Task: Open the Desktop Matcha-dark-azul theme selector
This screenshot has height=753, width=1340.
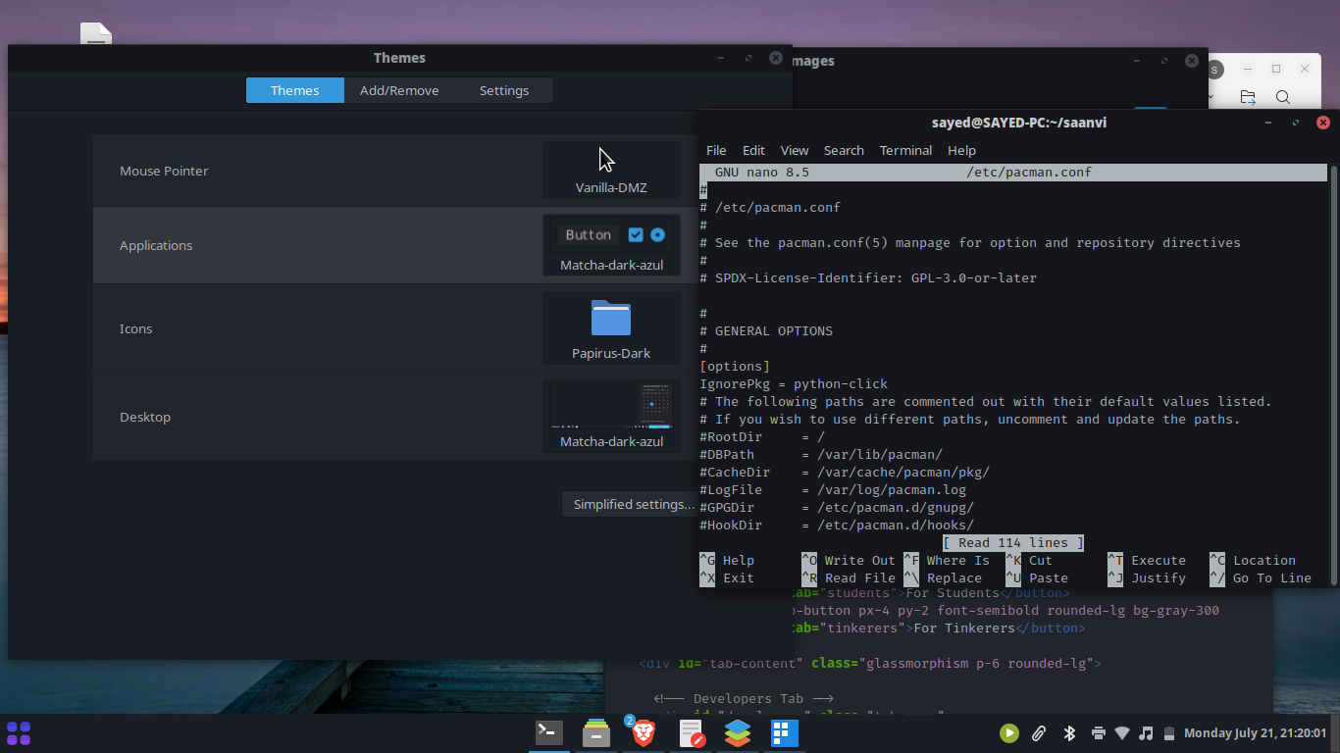Action: click(611, 417)
